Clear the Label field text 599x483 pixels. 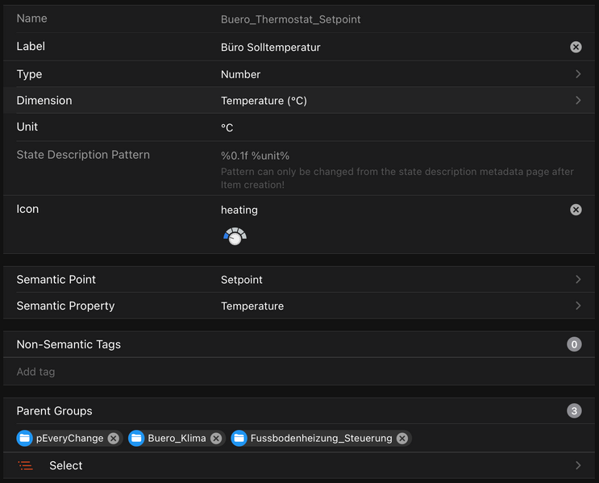(x=576, y=47)
